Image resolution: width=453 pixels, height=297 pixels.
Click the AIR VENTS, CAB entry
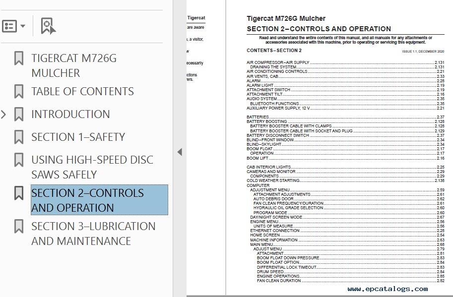[345, 76]
